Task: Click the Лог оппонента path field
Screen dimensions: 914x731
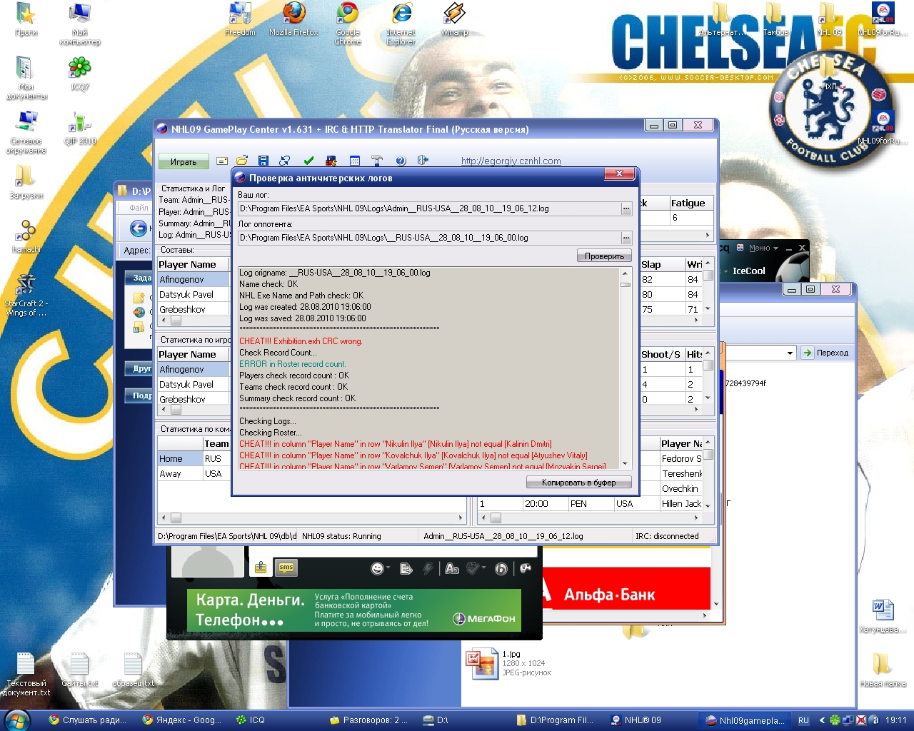Action: coord(429,238)
